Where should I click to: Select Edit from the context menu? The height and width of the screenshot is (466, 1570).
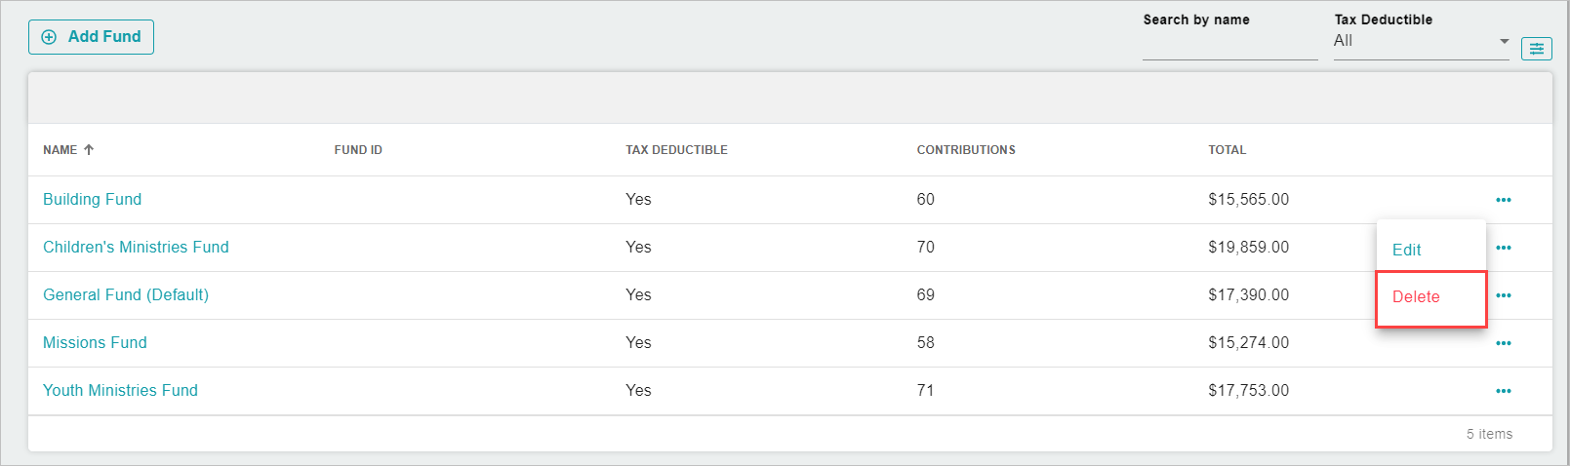(1406, 250)
